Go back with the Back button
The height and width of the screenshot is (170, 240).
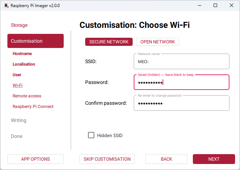tap(166, 159)
